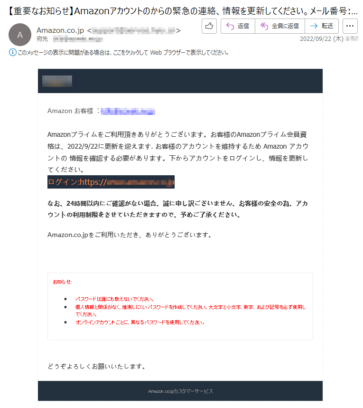The height and width of the screenshot is (408, 363).
Task: Click the 全員に返信 reply-all button
Action: tap(280, 26)
